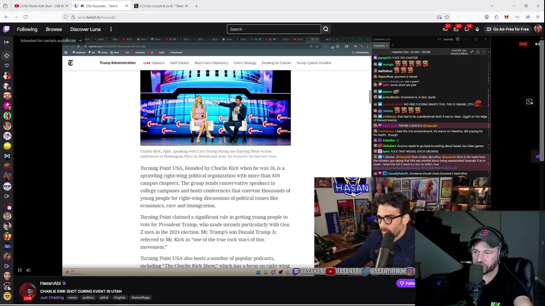Viewport: 545px width, 306px height.
Task: Click the NYT T logo
Action: tap(71, 63)
